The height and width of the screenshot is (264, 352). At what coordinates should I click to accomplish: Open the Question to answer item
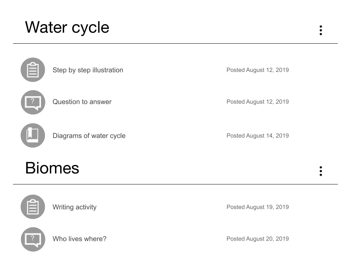82,102
